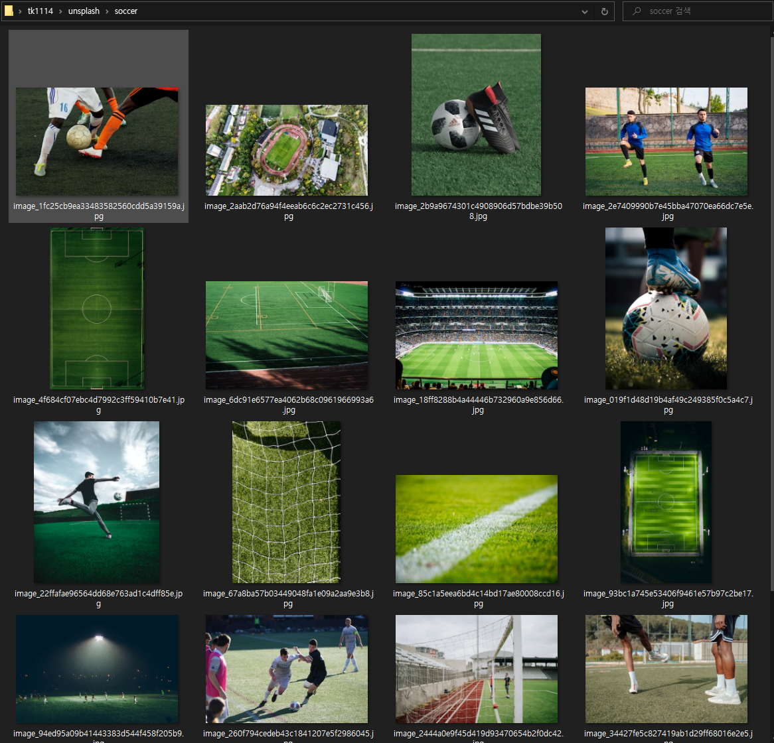Click filename image_019f1d48d19b4af49c249385f0c5a4c7.jpg

click(x=668, y=405)
